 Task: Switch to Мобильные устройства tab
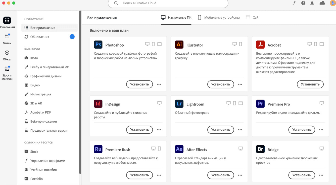tap(219, 18)
